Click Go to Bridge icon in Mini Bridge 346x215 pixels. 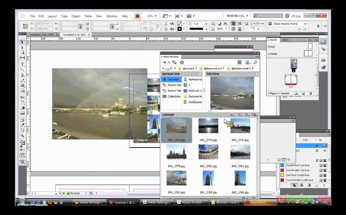240,62
